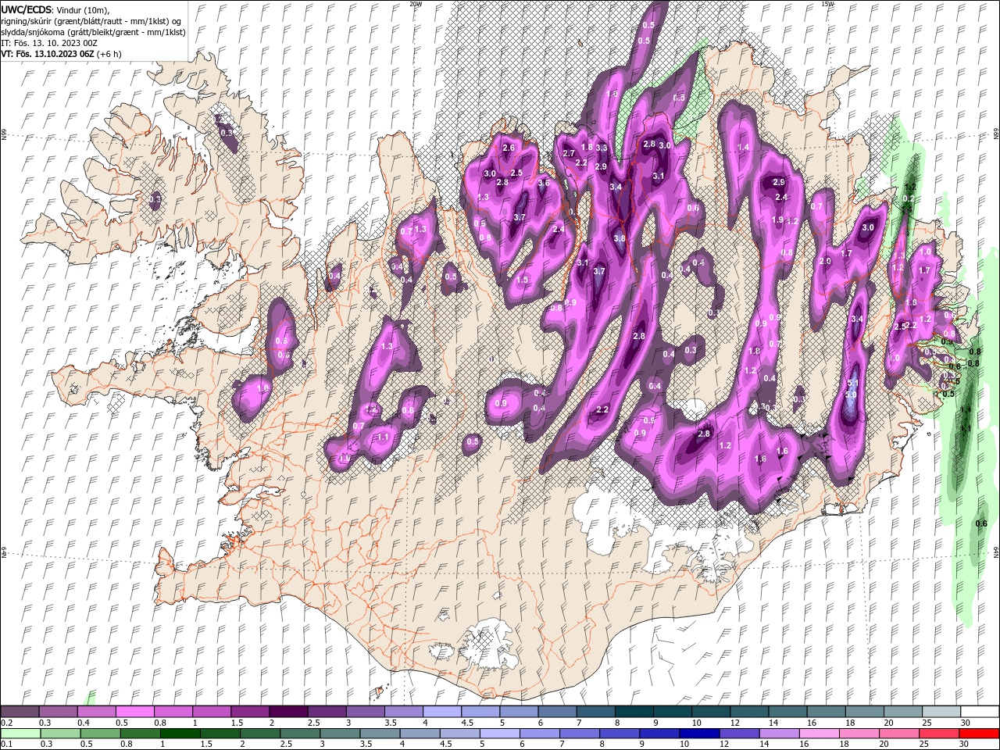Click the pale grey snow swatch between 25 and 30
The image size is (1000, 750).
point(941,712)
